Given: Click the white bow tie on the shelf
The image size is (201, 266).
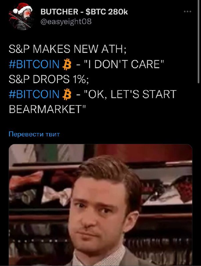Looking at the screenshot, I should (57, 196).
